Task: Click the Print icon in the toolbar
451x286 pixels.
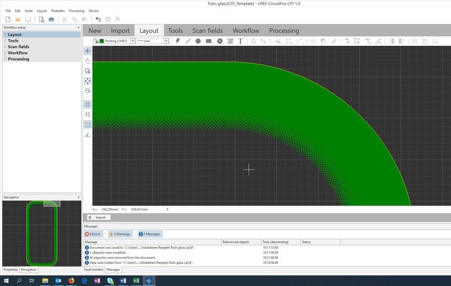Action: (x=51, y=19)
